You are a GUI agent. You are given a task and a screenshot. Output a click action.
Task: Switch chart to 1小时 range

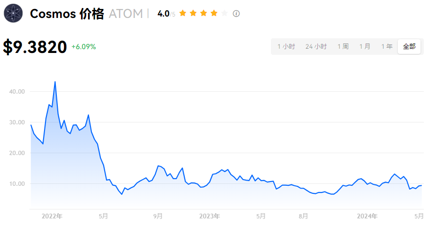point(286,46)
